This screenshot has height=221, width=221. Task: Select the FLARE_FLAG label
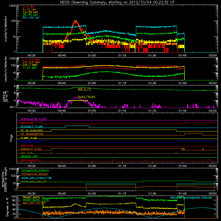point(29,138)
